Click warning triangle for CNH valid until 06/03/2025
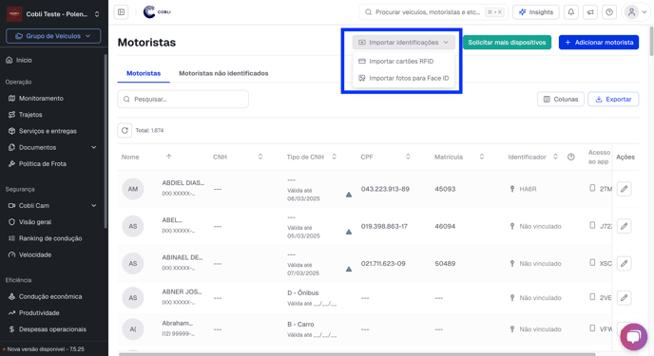Screen dimensions: 654x356 (349, 195)
